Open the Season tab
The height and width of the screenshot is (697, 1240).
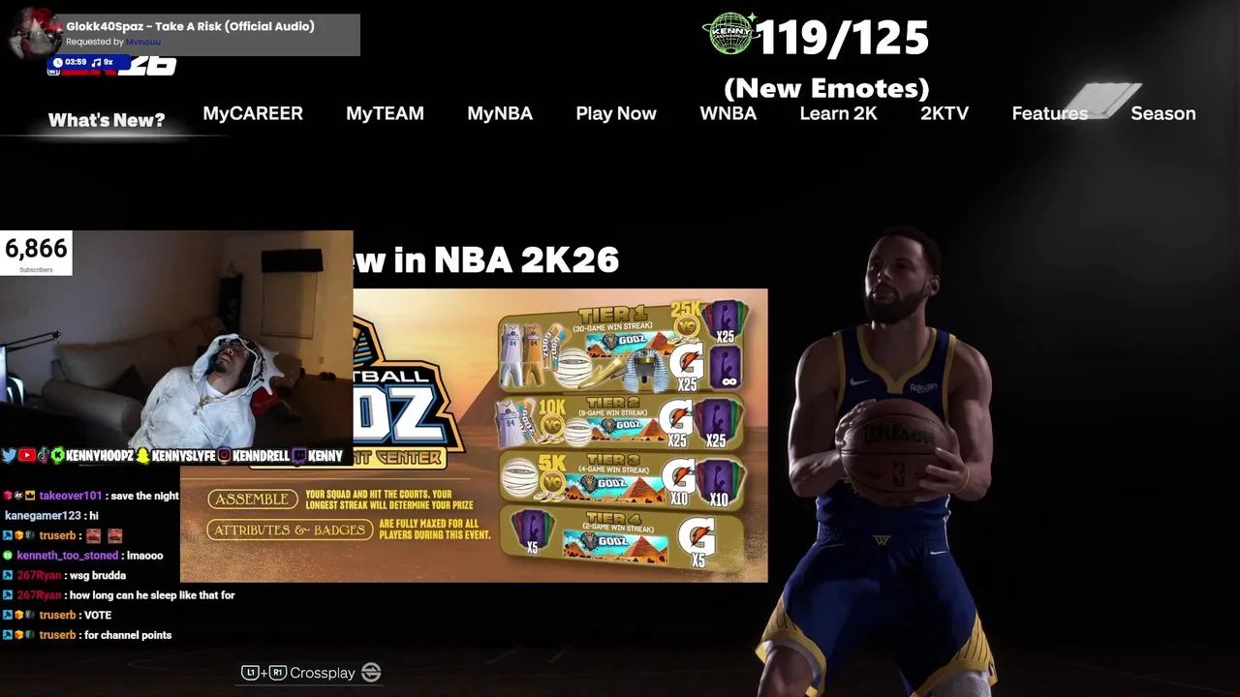1162,113
